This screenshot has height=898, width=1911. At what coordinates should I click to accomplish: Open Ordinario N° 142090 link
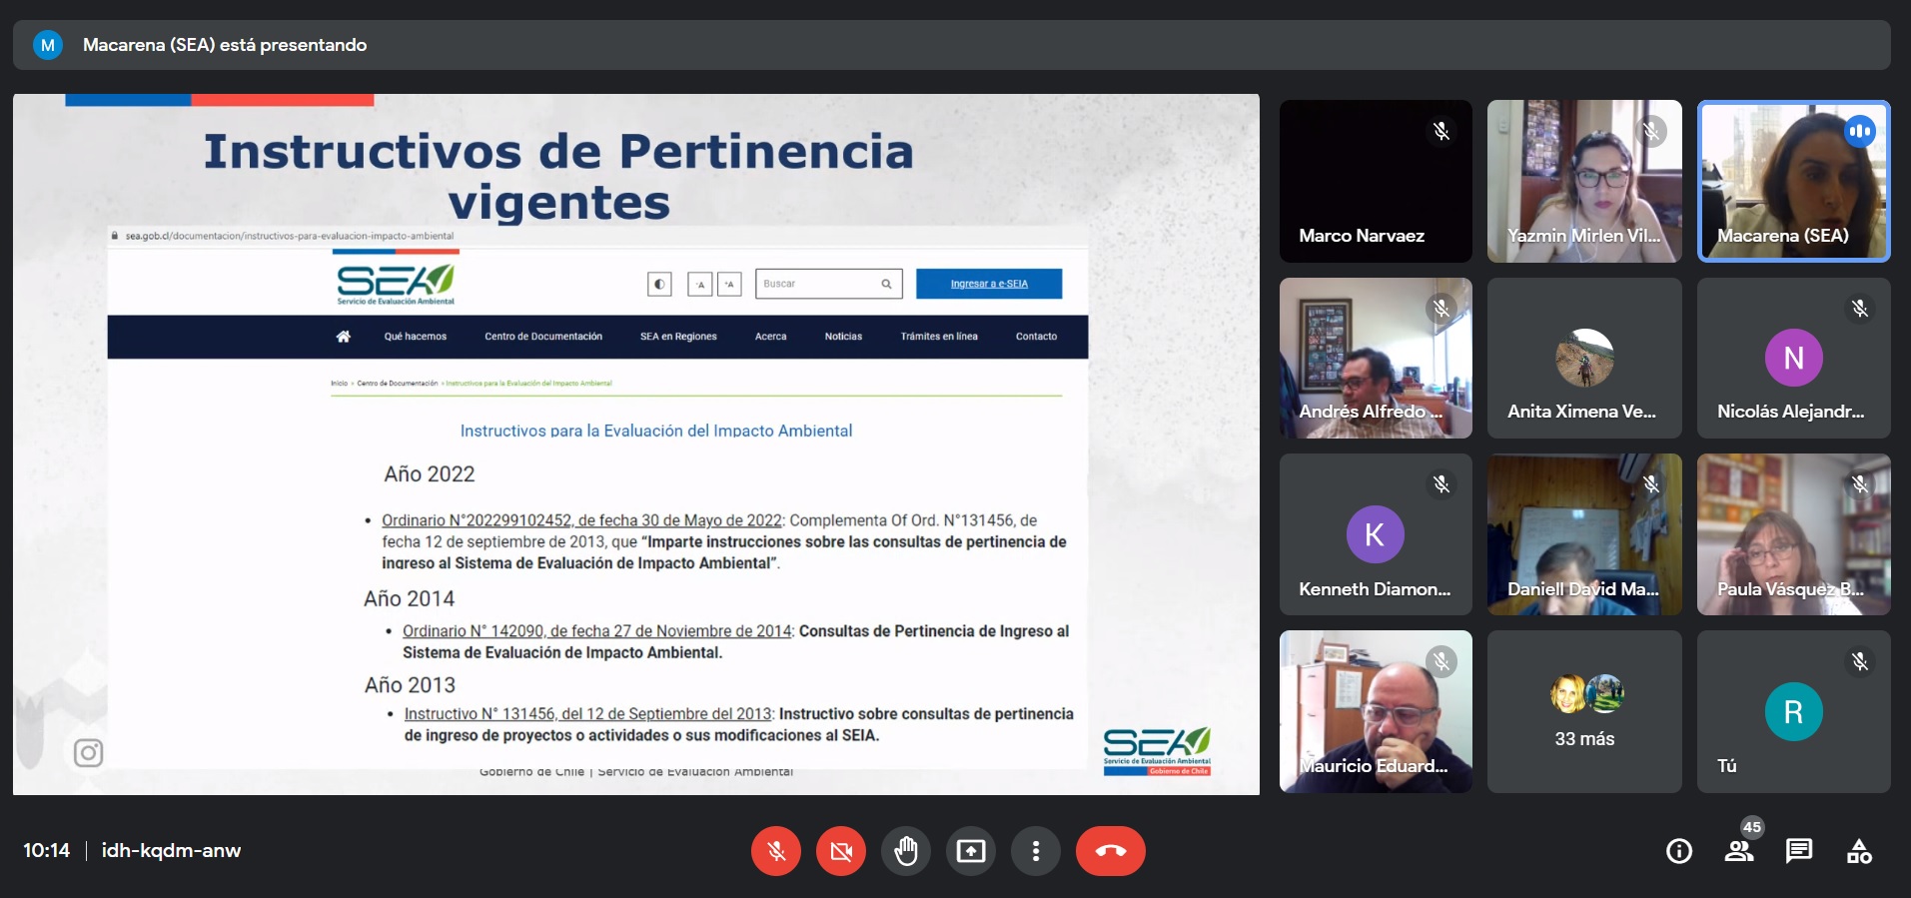(x=596, y=631)
